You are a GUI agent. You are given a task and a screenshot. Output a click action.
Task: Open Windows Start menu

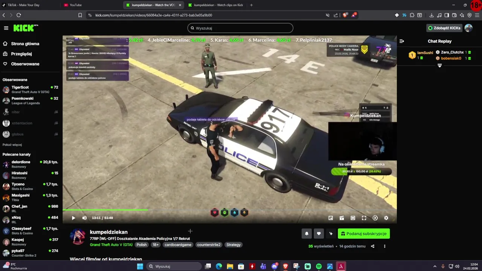140,266
